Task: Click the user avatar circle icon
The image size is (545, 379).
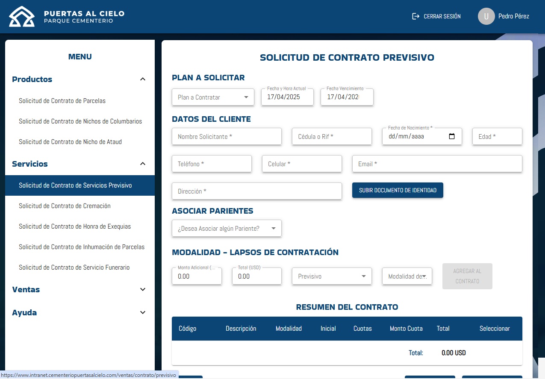Action: tap(486, 16)
